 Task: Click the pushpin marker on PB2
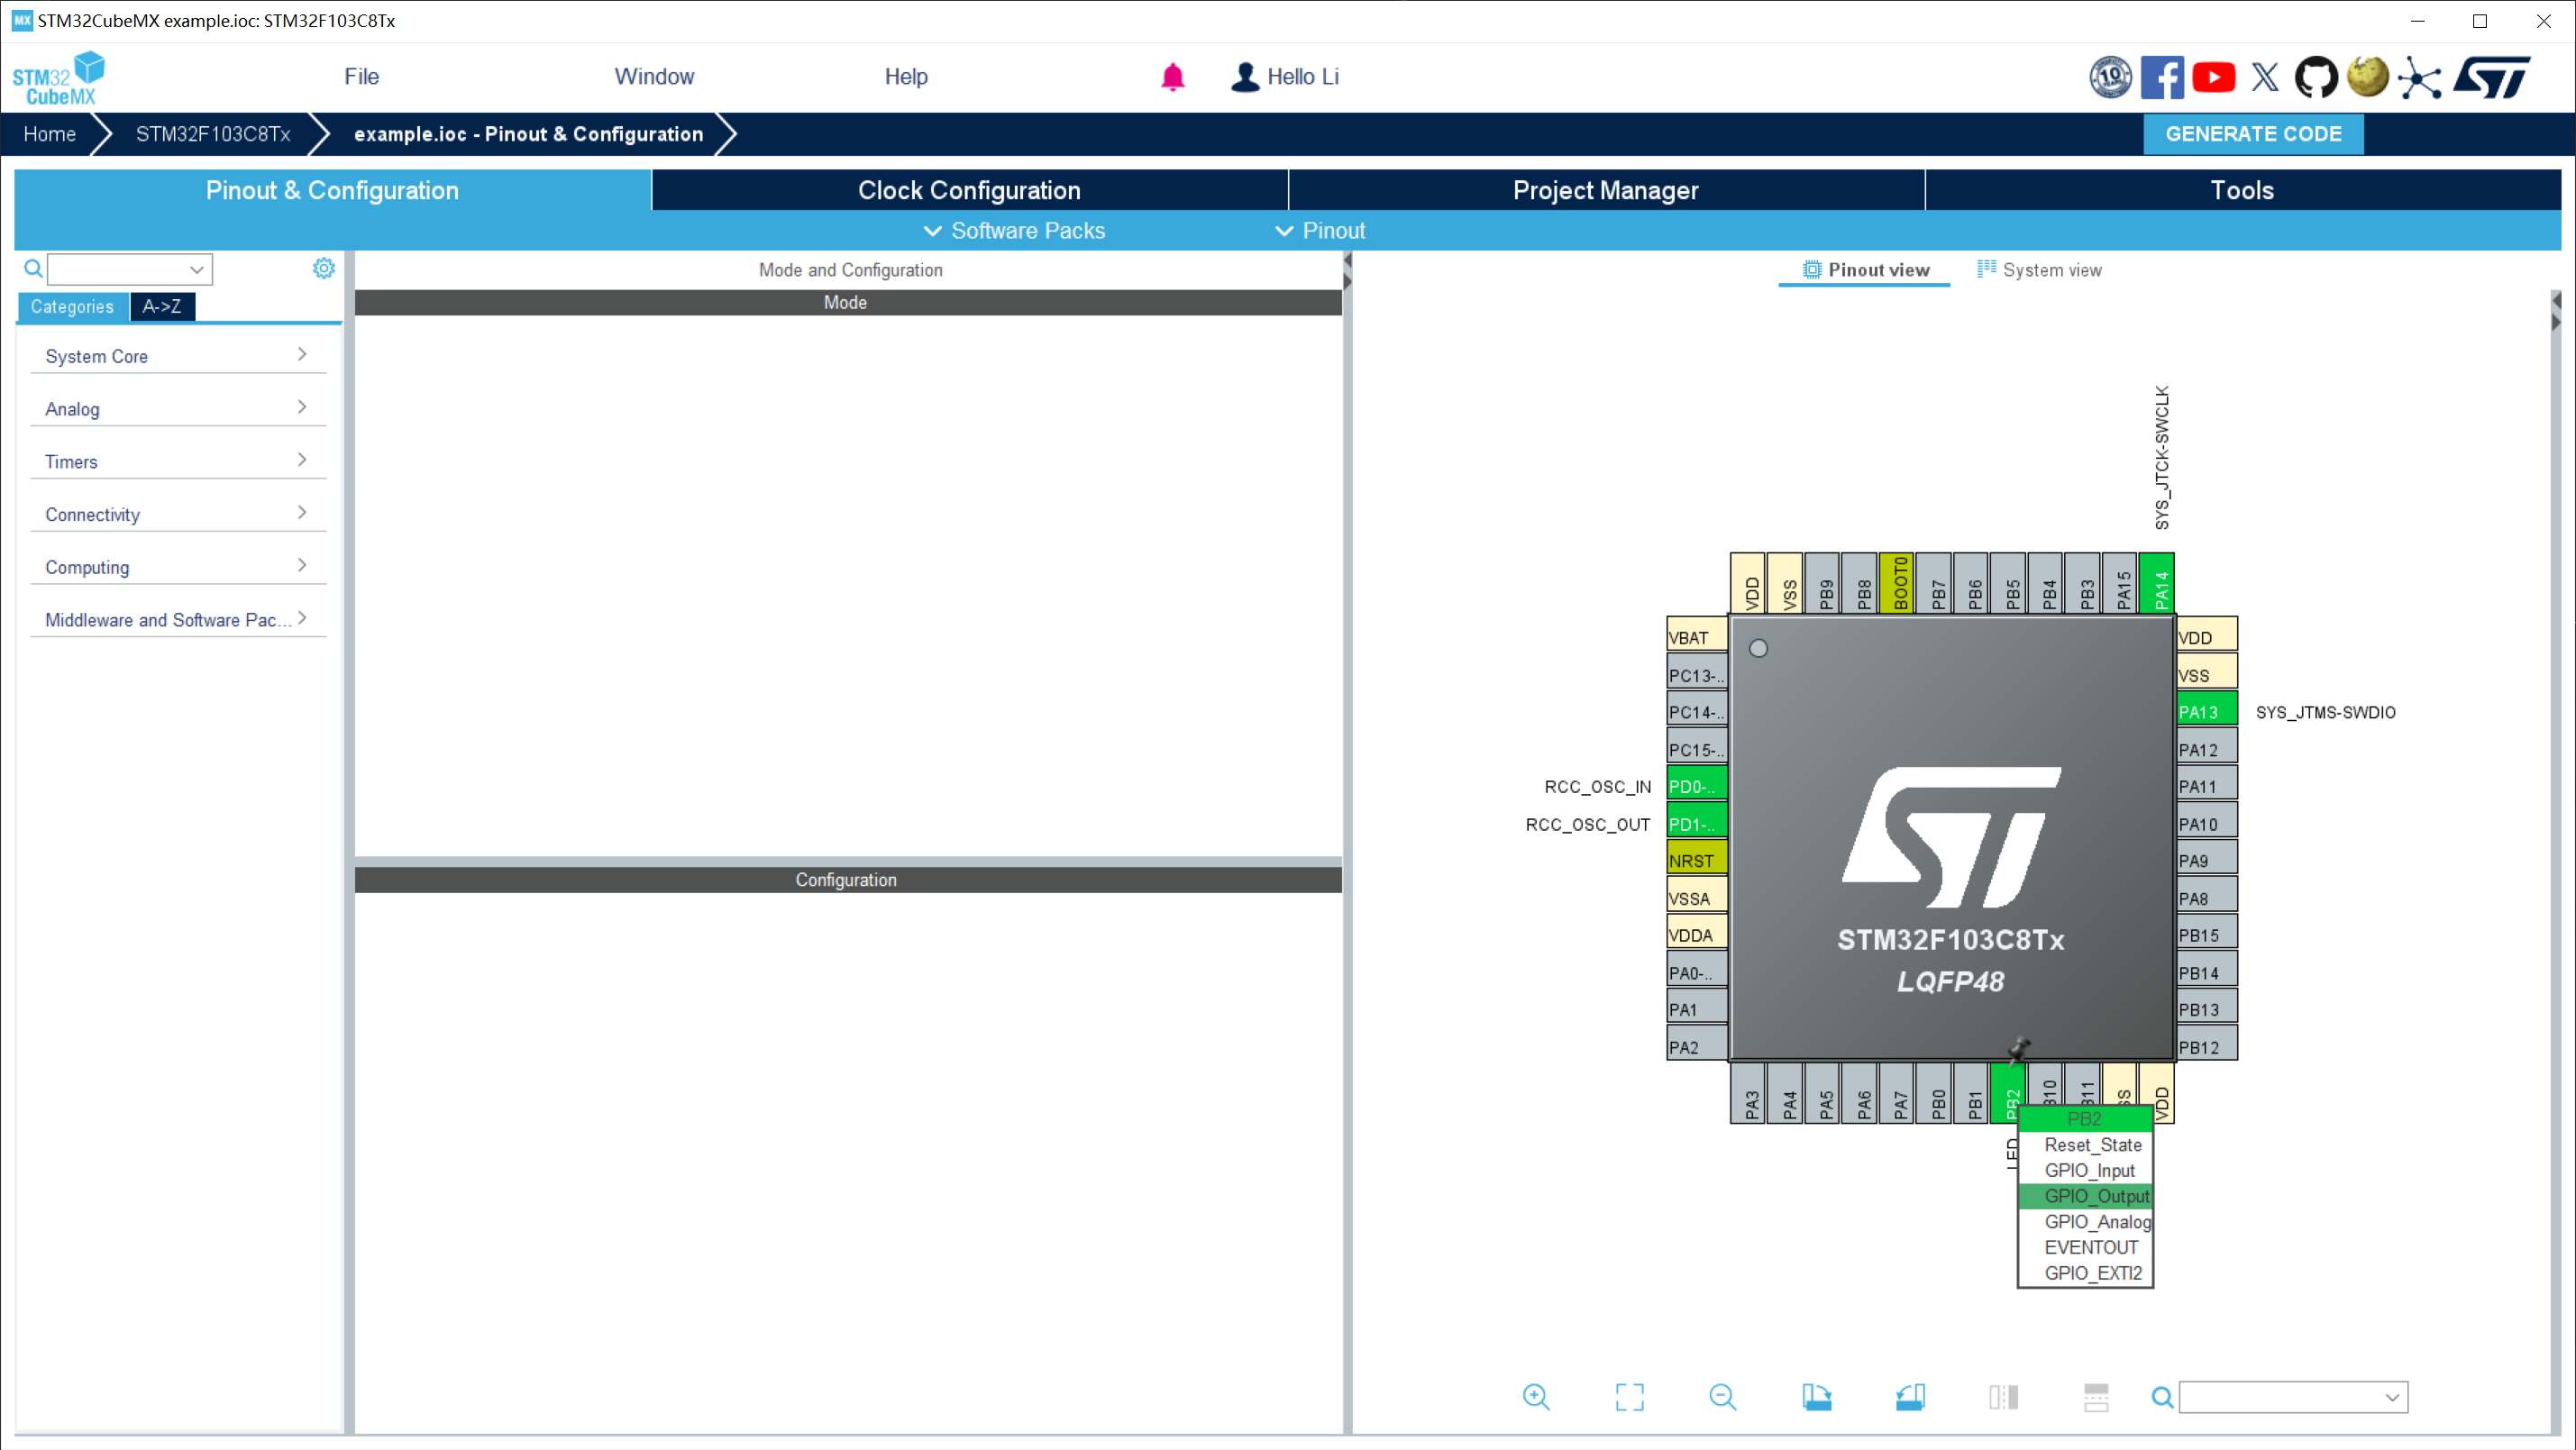tap(2019, 1049)
